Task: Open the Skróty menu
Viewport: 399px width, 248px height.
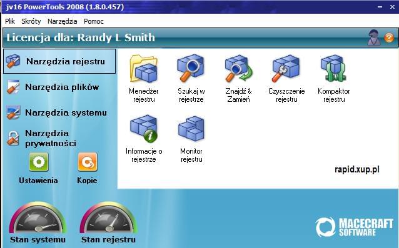Action: click(x=31, y=21)
